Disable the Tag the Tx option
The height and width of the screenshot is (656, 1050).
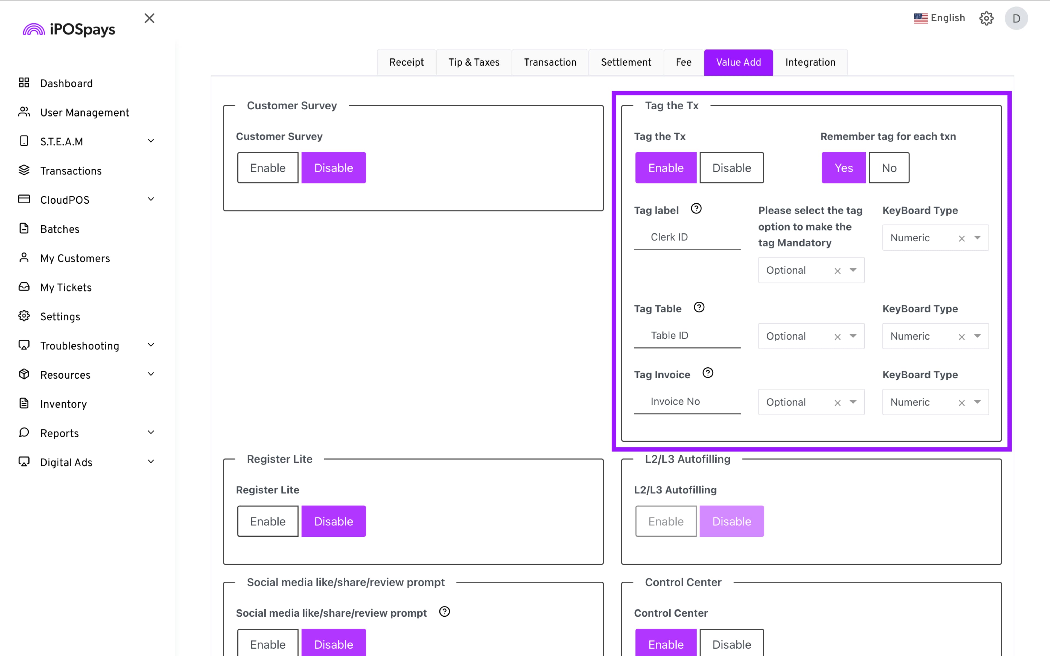(731, 168)
